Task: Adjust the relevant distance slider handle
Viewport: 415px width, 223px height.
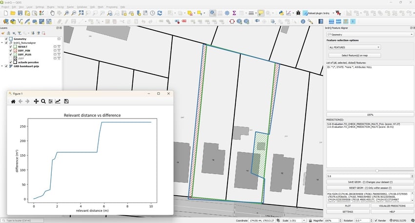Action: click(x=376, y=170)
